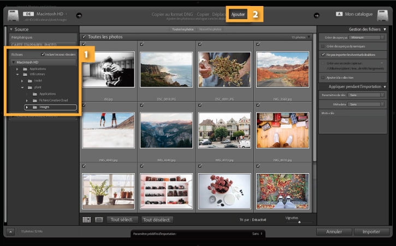Click the DE badge beside Macintosh HD
Image resolution: width=396 pixels, height=246 pixels.
(x=28, y=14)
